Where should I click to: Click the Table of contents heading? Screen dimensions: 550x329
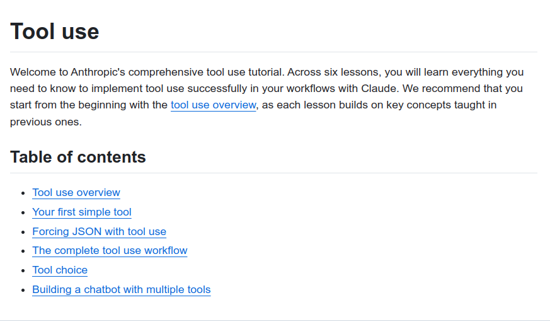coord(78,157)
